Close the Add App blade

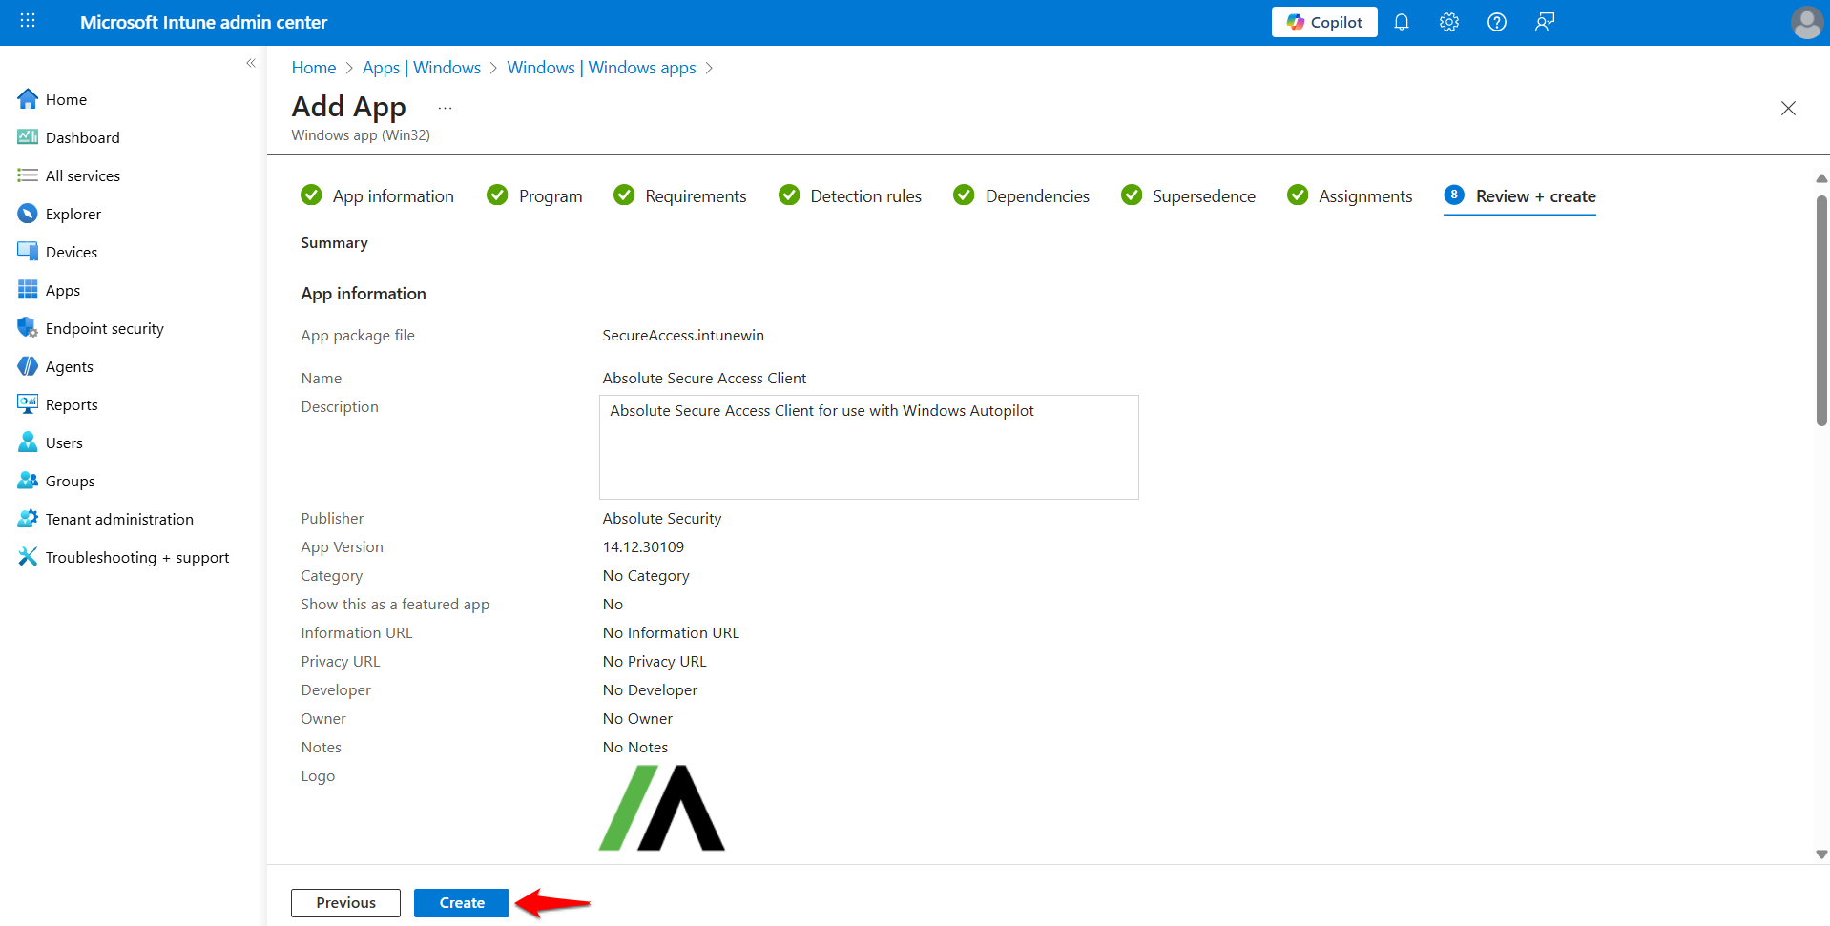tap(1788, 109)
